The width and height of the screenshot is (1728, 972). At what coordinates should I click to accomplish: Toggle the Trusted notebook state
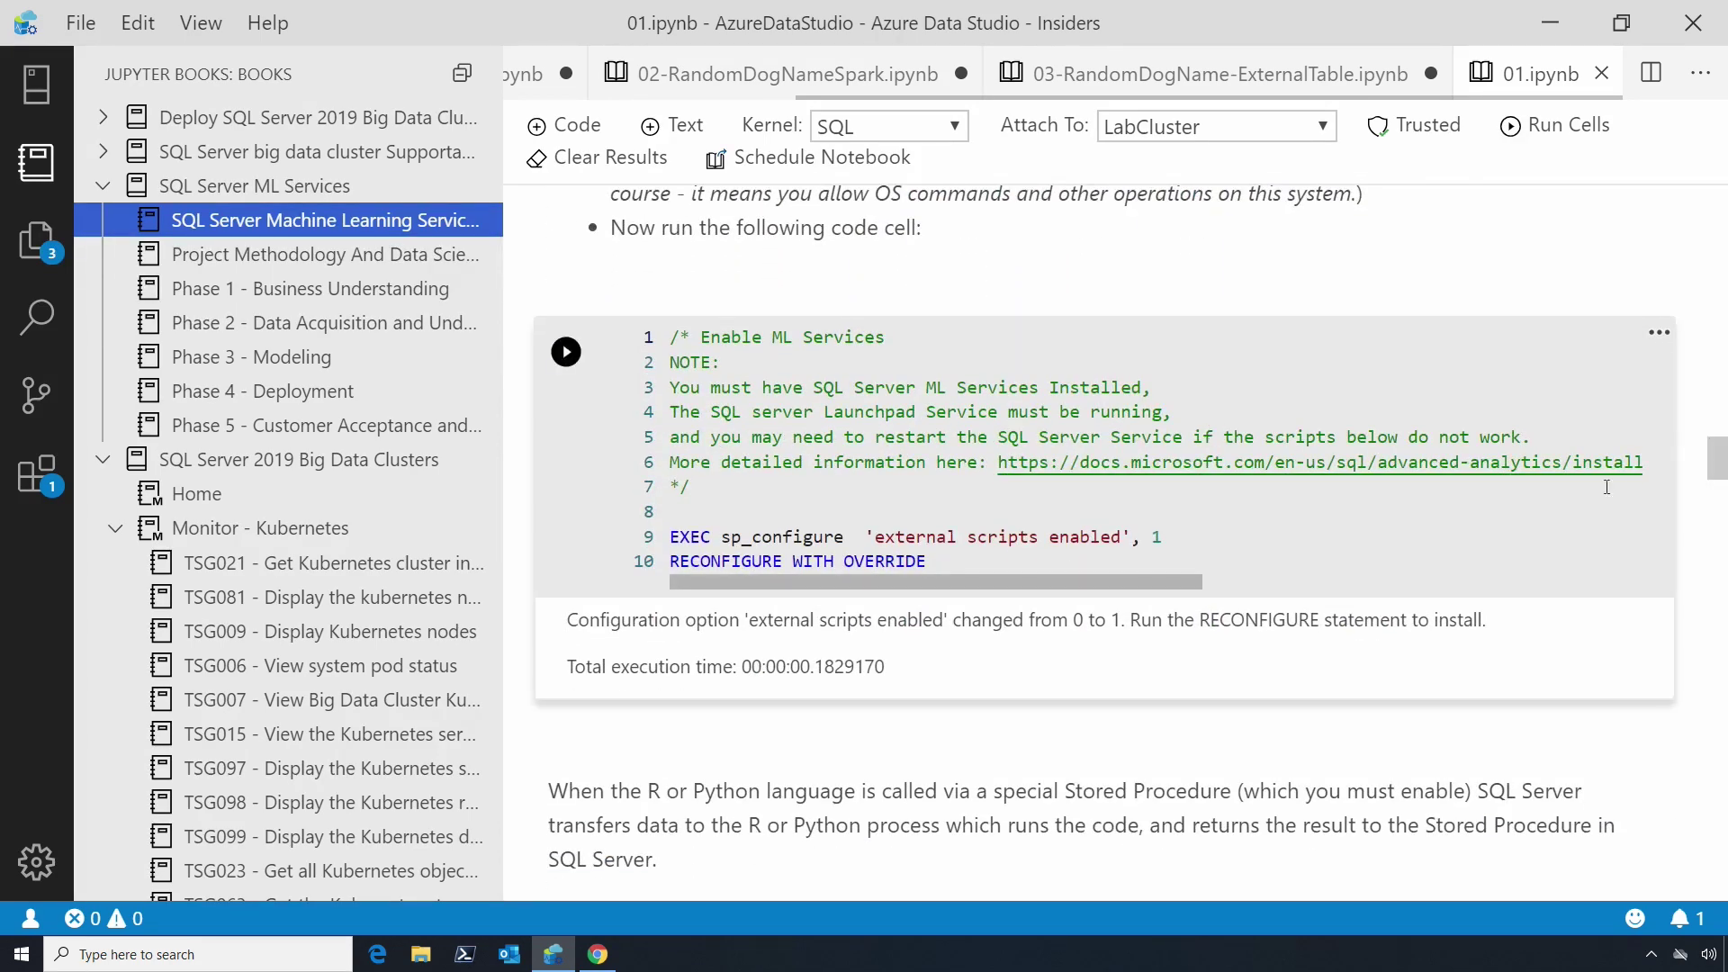tap(1414, 125)
